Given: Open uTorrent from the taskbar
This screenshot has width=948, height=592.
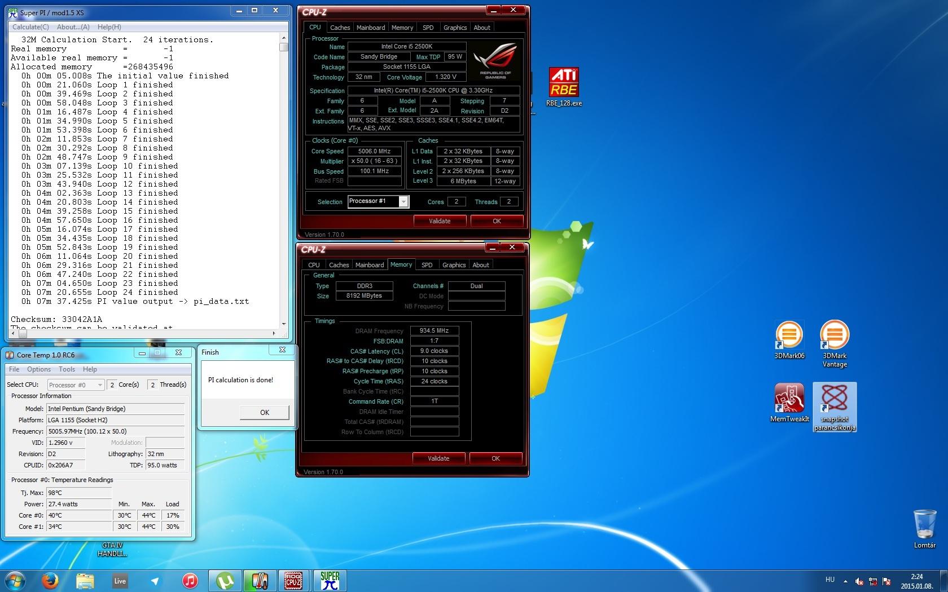Looking at the screenshot, I should pyautogui.click(x=225, y=581).
